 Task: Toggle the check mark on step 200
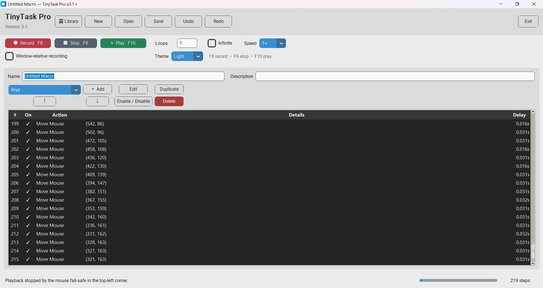coord(28,132)
